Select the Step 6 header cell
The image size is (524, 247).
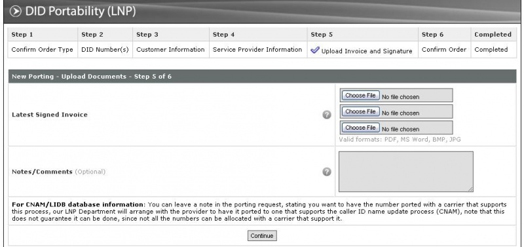(x=445, y=35)
